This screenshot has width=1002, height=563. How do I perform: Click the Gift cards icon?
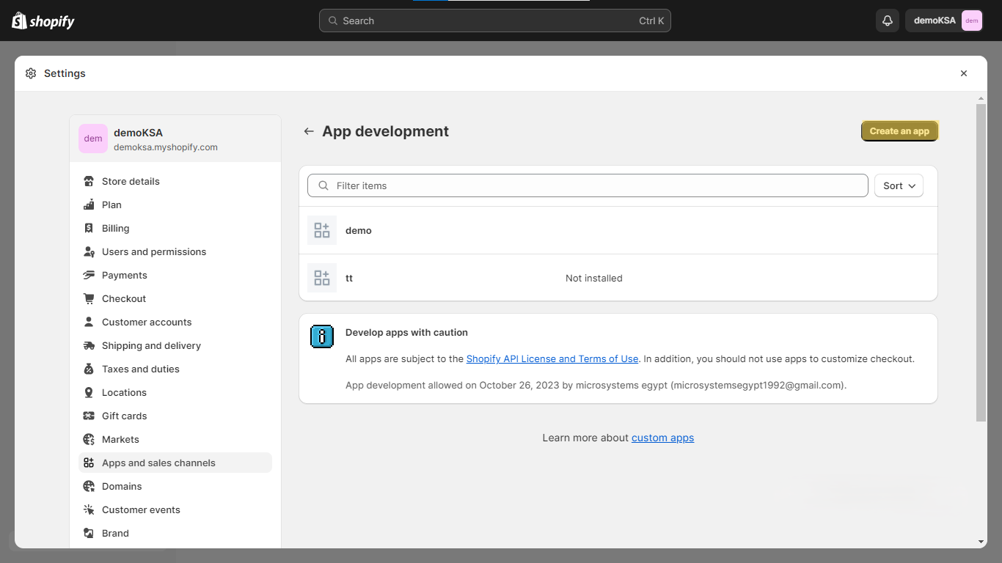[89, 416]
